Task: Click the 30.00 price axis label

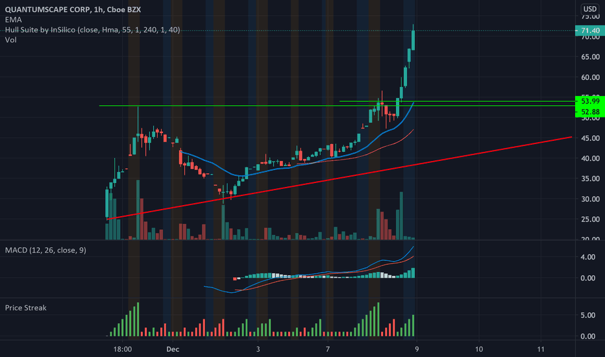Action: (x=590, y=199)
